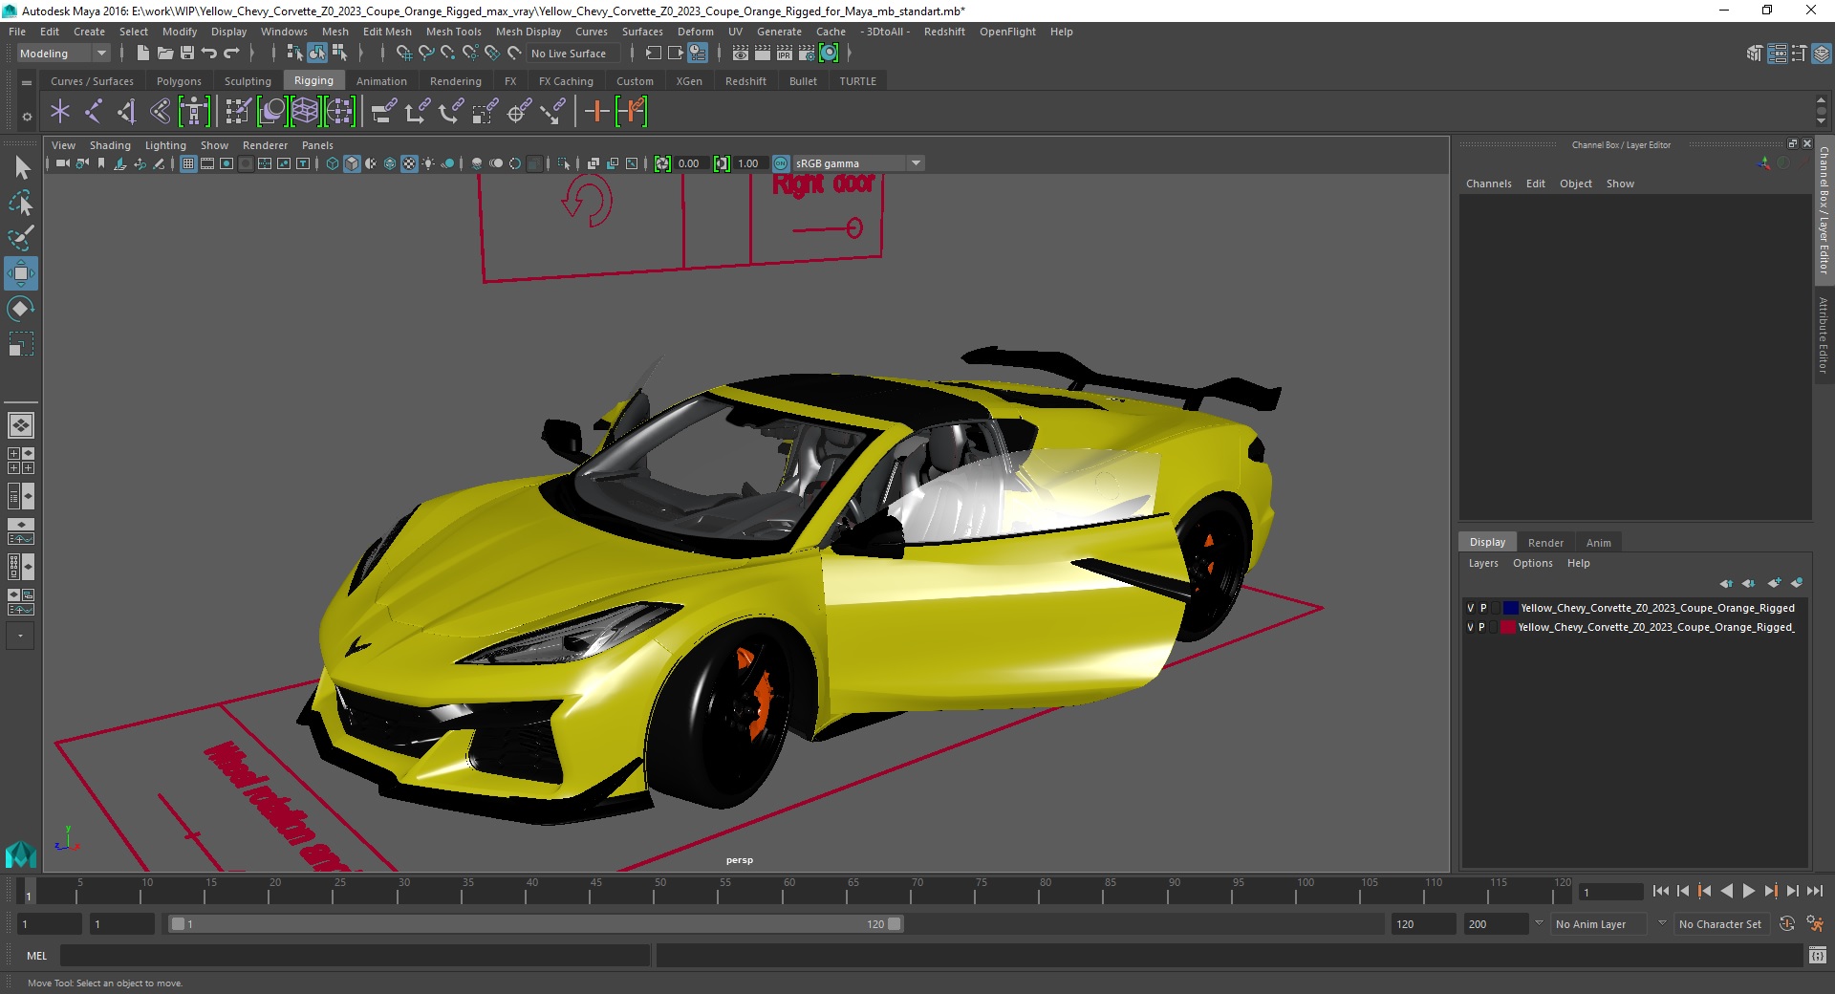Select the Select tool arrow in toolbox

coord(21,168)
